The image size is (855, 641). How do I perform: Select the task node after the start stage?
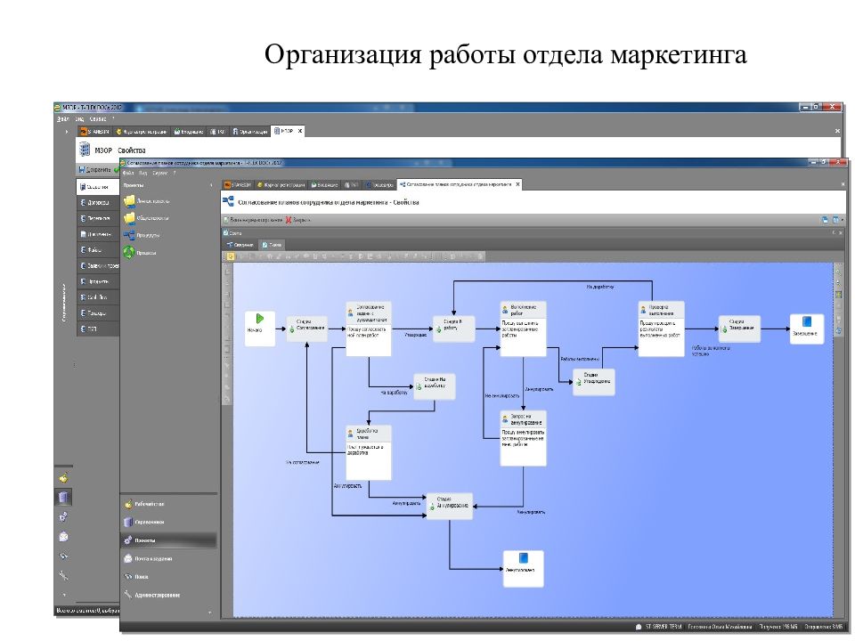point(369,329)
